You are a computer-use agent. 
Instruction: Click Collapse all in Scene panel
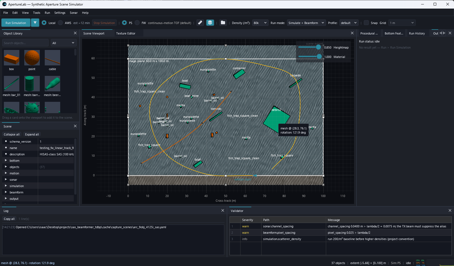click(12, 134)
